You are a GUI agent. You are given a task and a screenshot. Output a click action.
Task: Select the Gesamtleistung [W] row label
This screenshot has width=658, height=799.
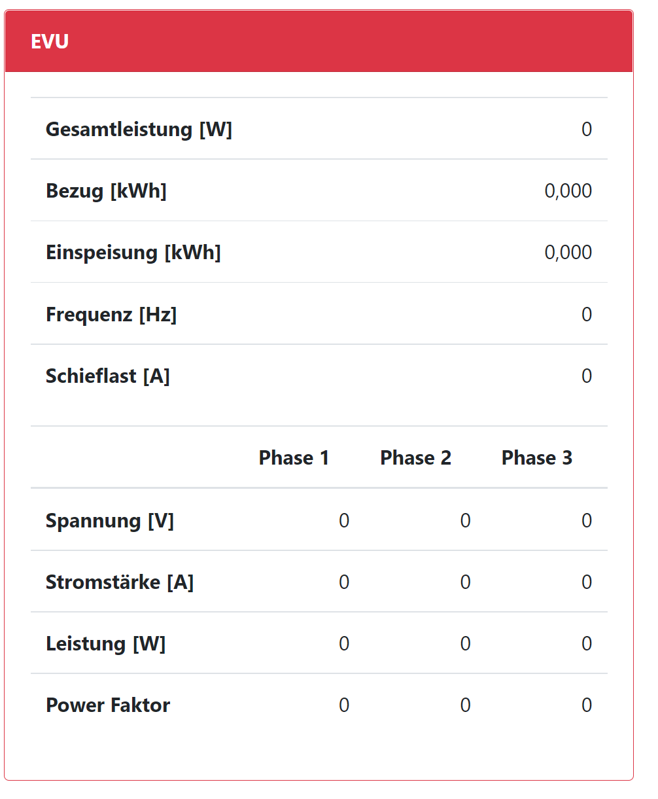139,129
